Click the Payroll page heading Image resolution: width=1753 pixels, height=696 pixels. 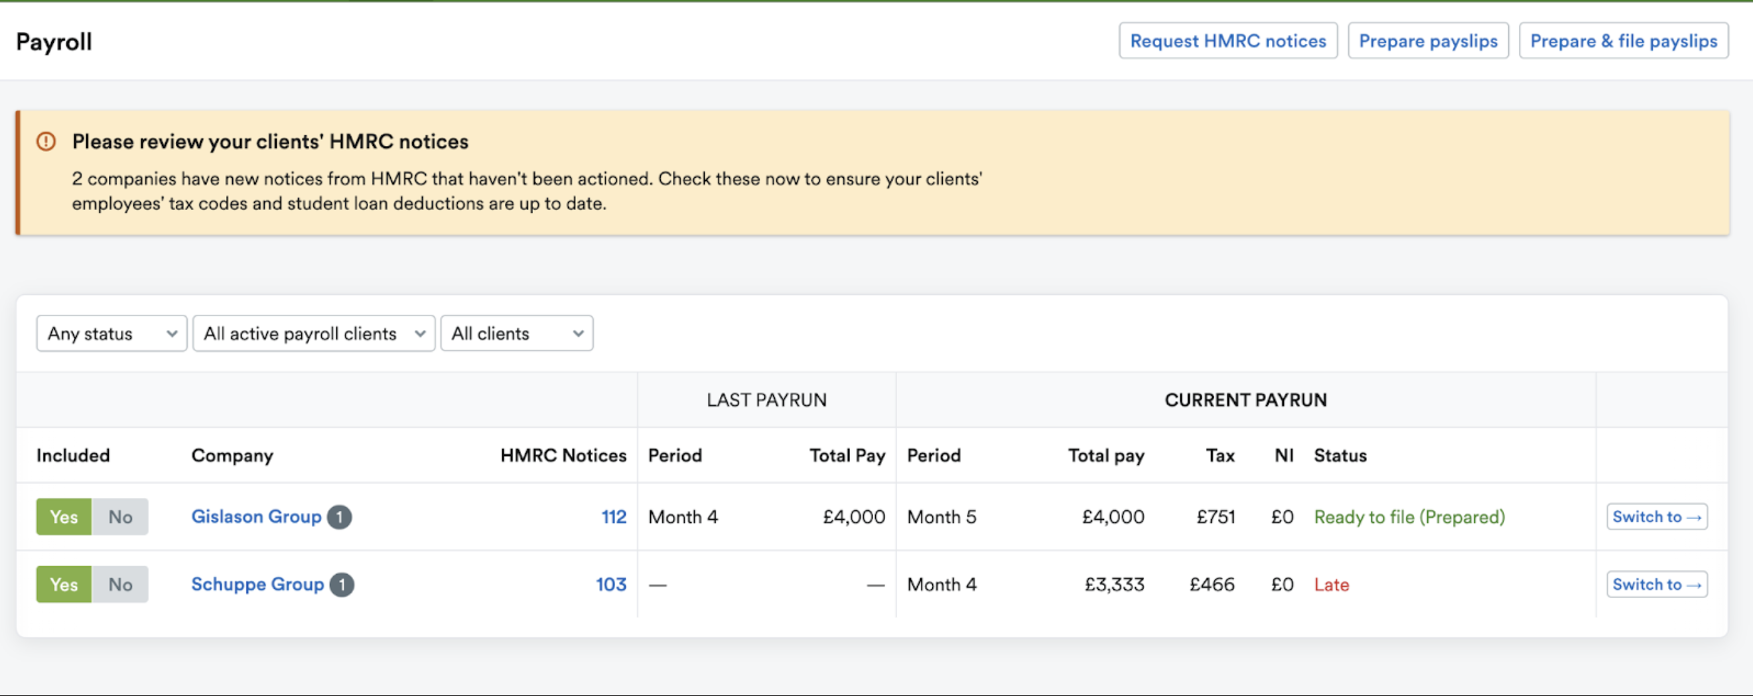[54, 42]
